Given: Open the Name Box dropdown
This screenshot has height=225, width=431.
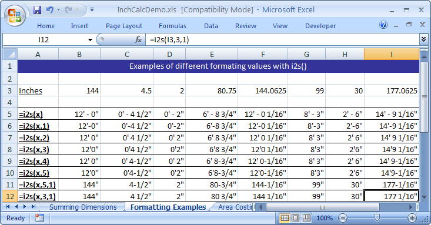Looking at the screenshot, I should (90, 40).
